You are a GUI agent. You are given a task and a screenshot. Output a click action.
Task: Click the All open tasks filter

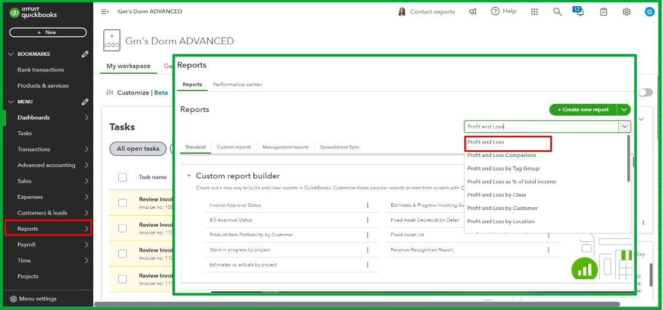pyautogui.click(x=138, y=149)
